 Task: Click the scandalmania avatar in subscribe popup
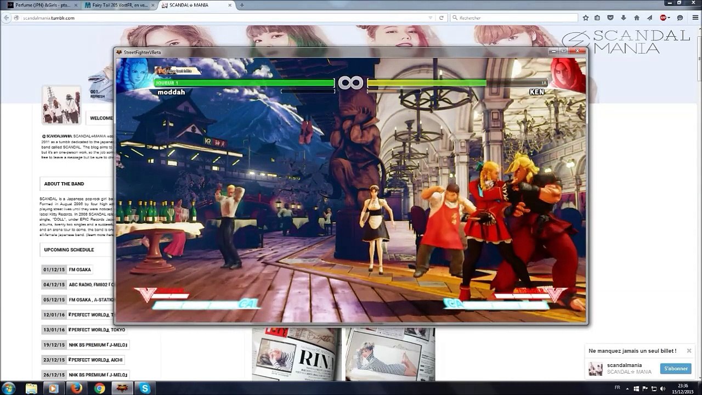(595, 369)
